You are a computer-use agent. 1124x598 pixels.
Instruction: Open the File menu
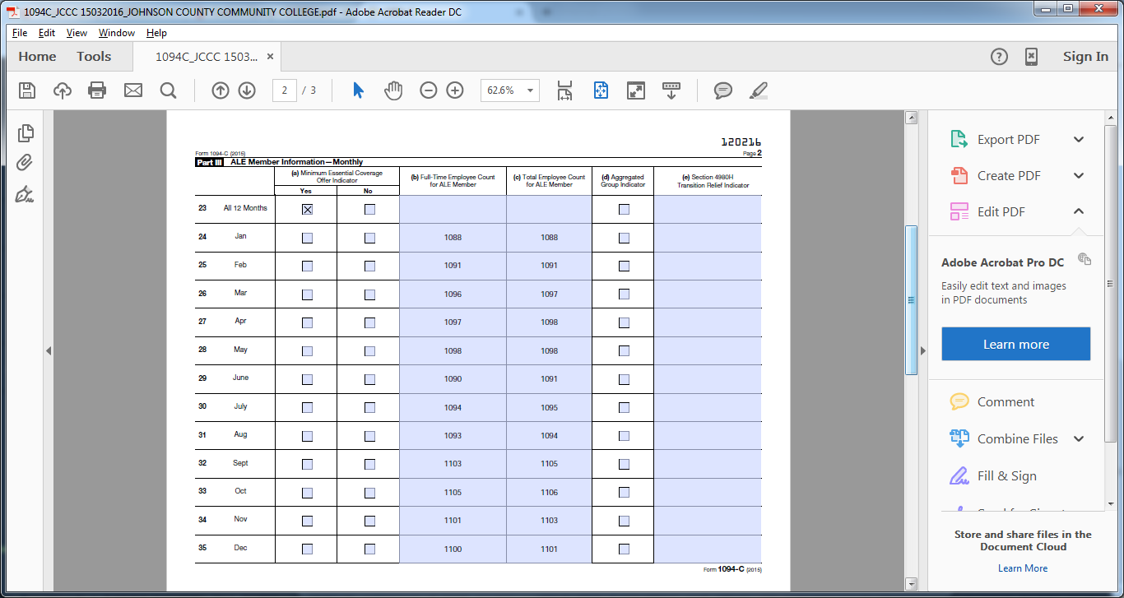[20, 33]
